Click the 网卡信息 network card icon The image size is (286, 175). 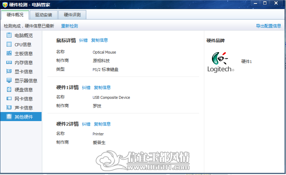[9, 98]
